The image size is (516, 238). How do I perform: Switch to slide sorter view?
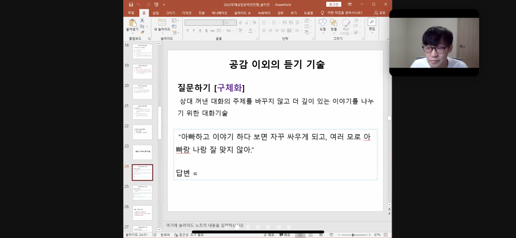click(310, 235)
